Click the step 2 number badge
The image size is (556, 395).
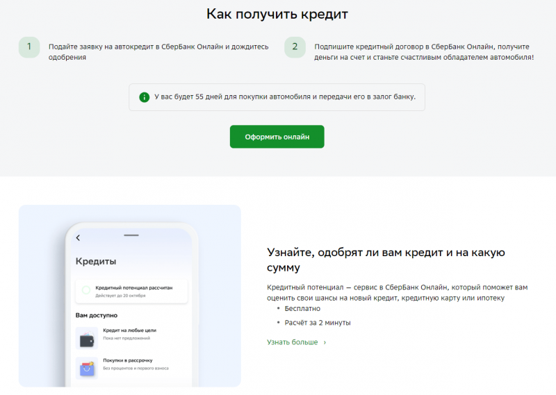coord(295,47)
